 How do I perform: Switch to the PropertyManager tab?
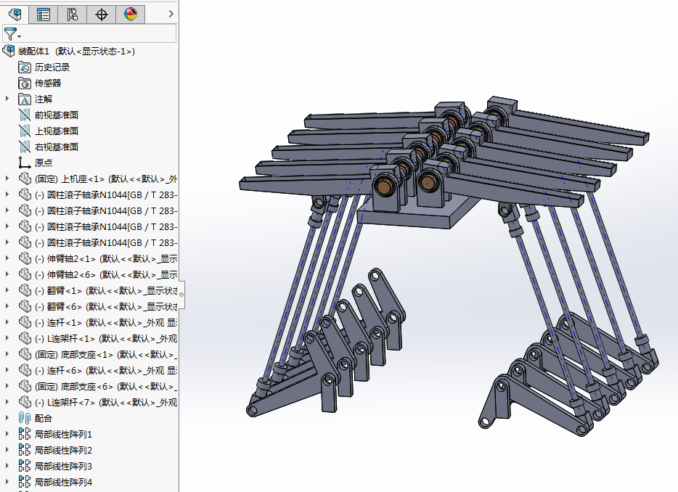pyautogui.click(x=44, y=15)
